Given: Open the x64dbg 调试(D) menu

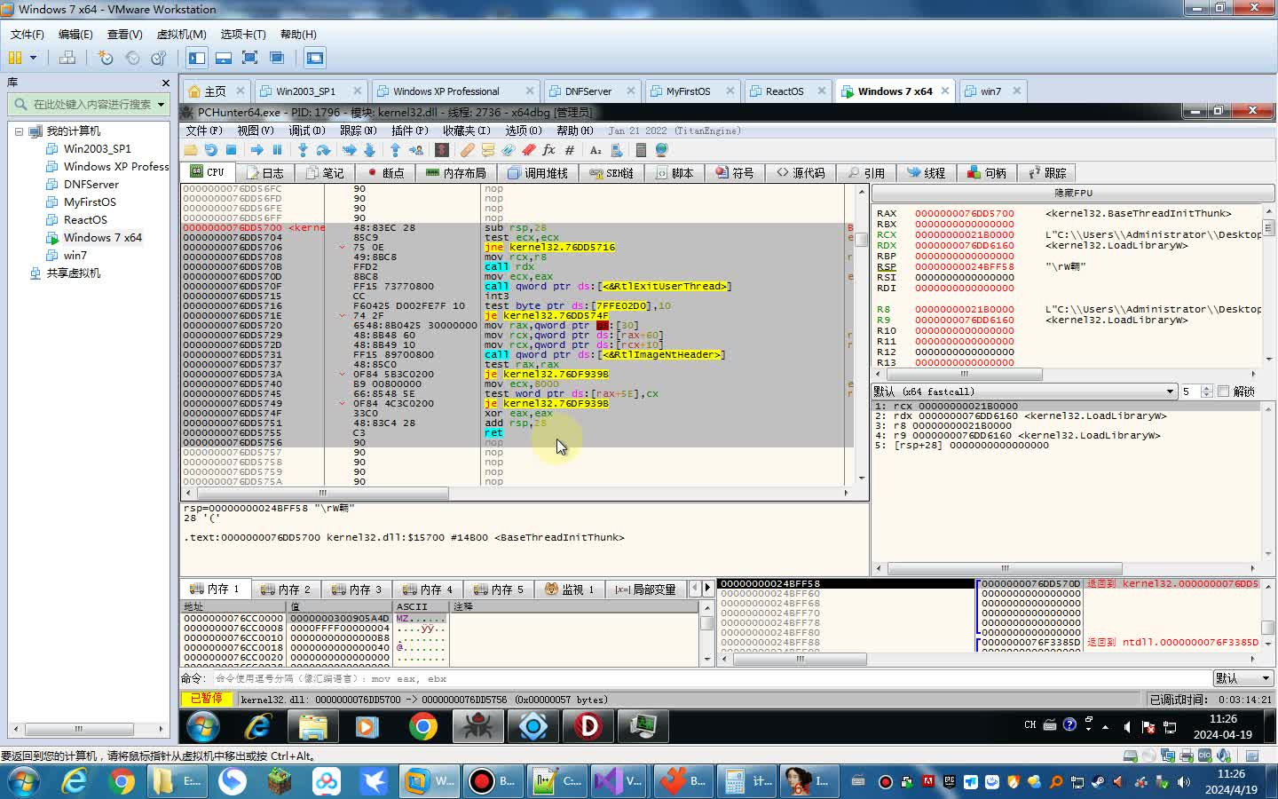Looking at the screenshot, I should 307,131.
